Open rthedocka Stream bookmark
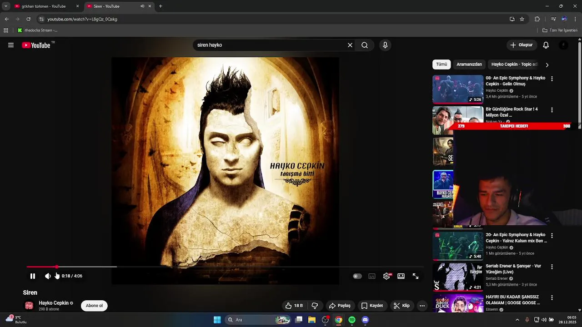The image size is (582, 327). click(x=37, y=30)
